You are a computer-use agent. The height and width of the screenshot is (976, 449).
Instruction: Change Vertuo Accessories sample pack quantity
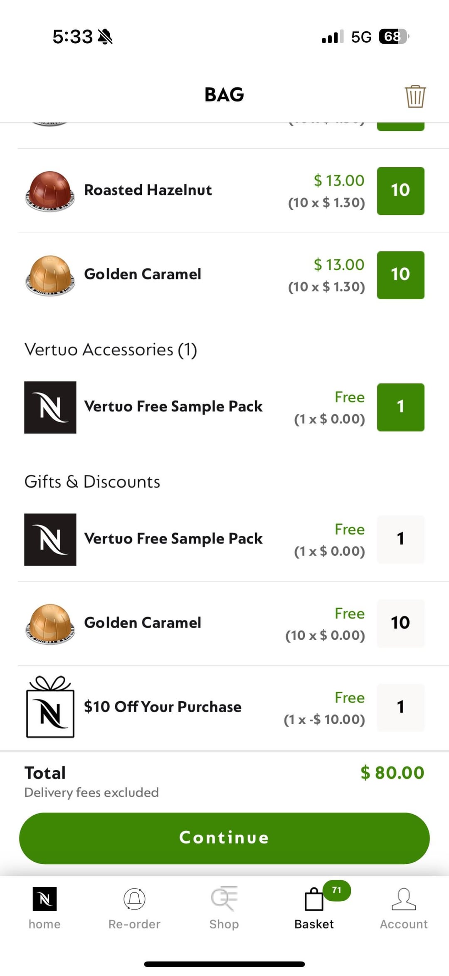pyautogui.click(x=400, y=407)
